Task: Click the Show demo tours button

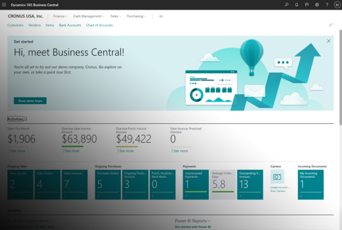Action: click(x=30, y=101)
